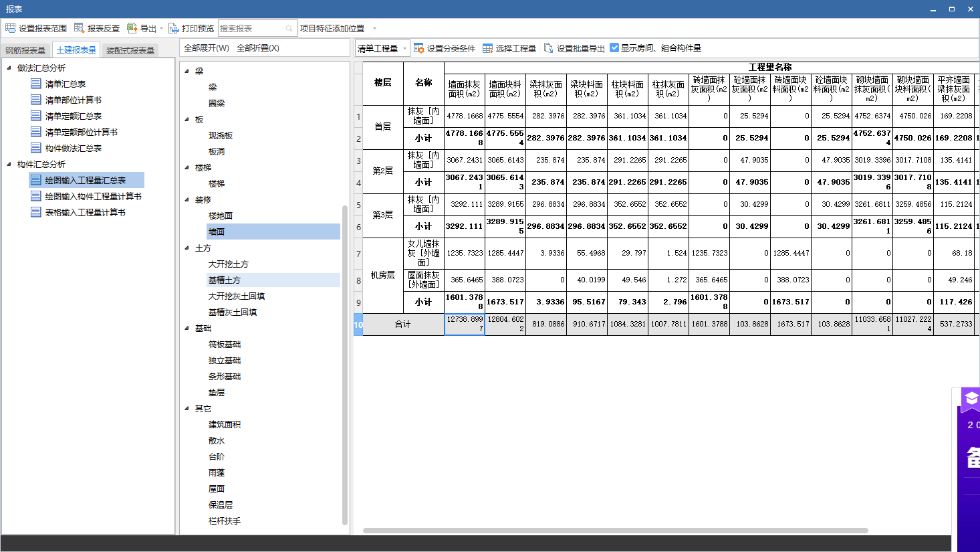Select 筏板基础 item
The image size is (980, 552).
pyautogui.click(x=225, y=344)
